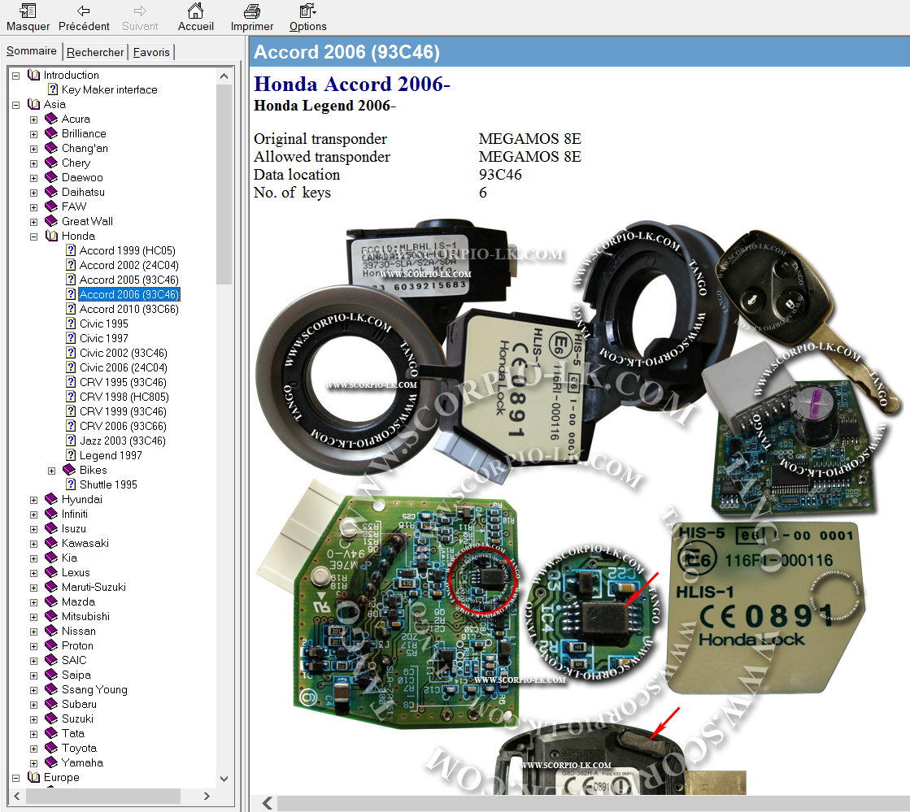910x812 pixels.
Task: Click the content pane's horizontal scroll left arrow
Action: [x=267, y=803]
